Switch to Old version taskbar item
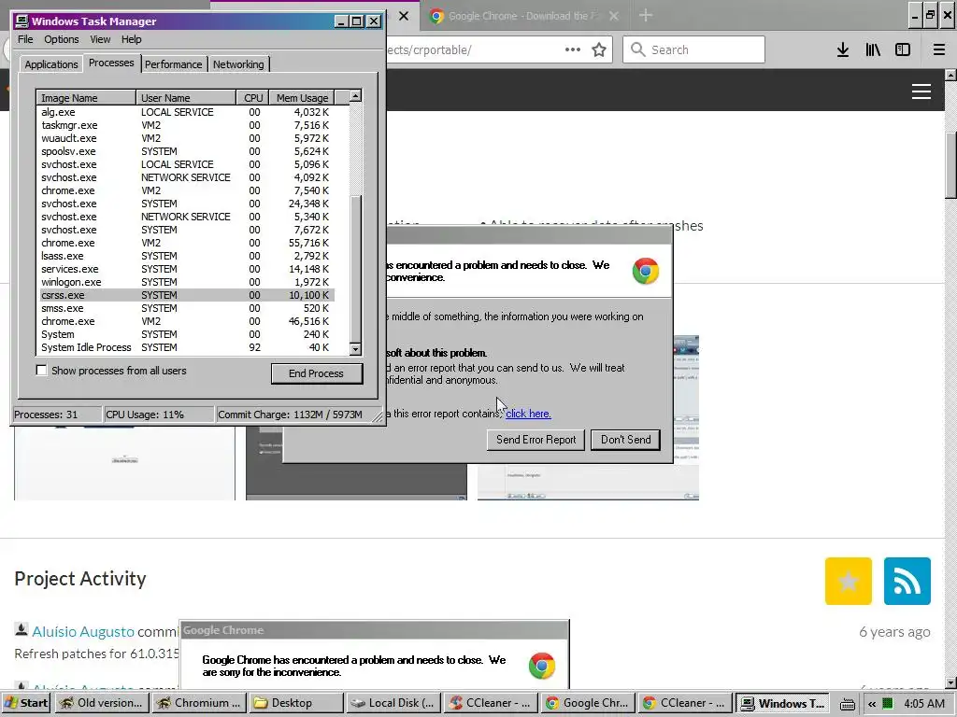 [x=102, y=703]
